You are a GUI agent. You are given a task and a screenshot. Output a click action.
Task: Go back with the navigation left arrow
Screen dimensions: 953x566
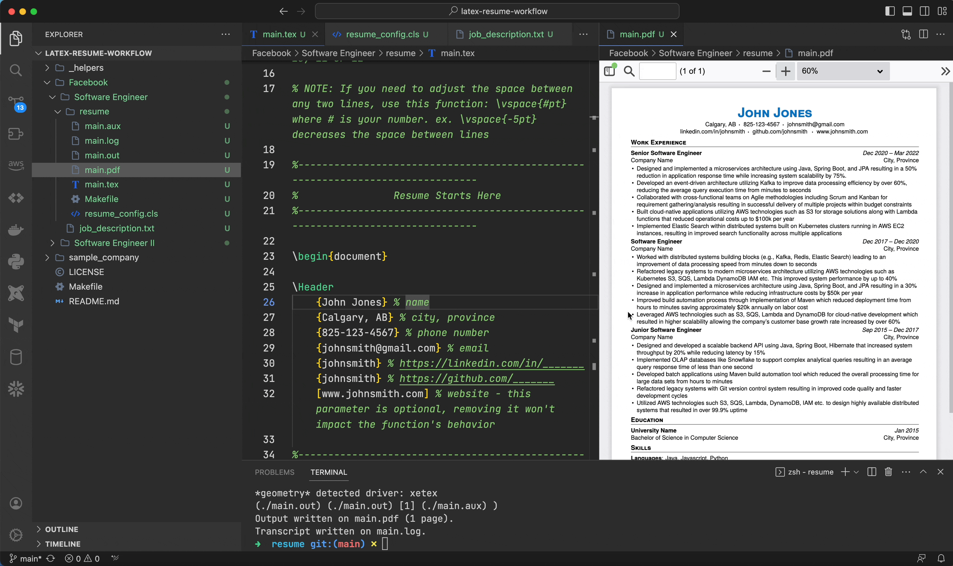[x=283, y=11]
